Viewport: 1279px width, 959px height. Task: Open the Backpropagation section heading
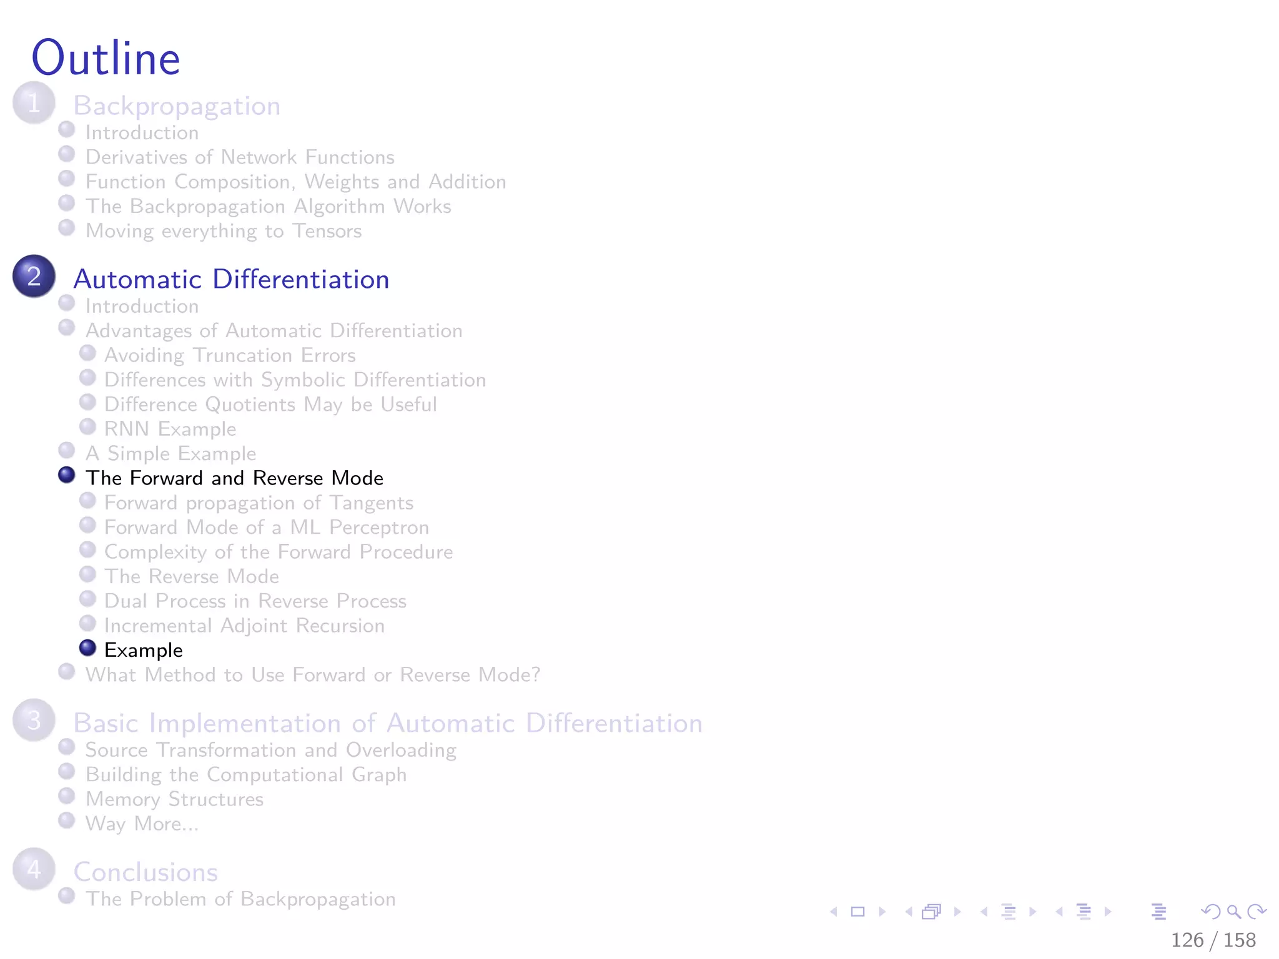pyautogui.click(x=177, y=106)
